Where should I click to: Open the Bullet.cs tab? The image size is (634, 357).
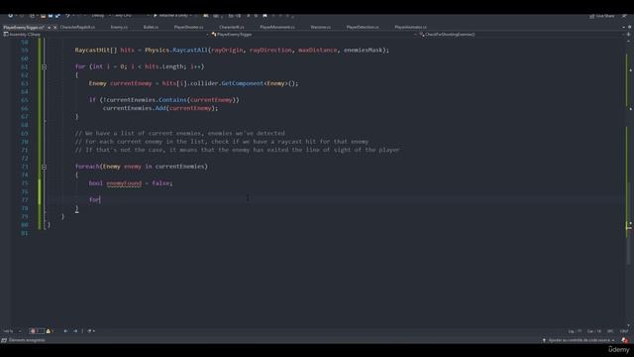151,27
